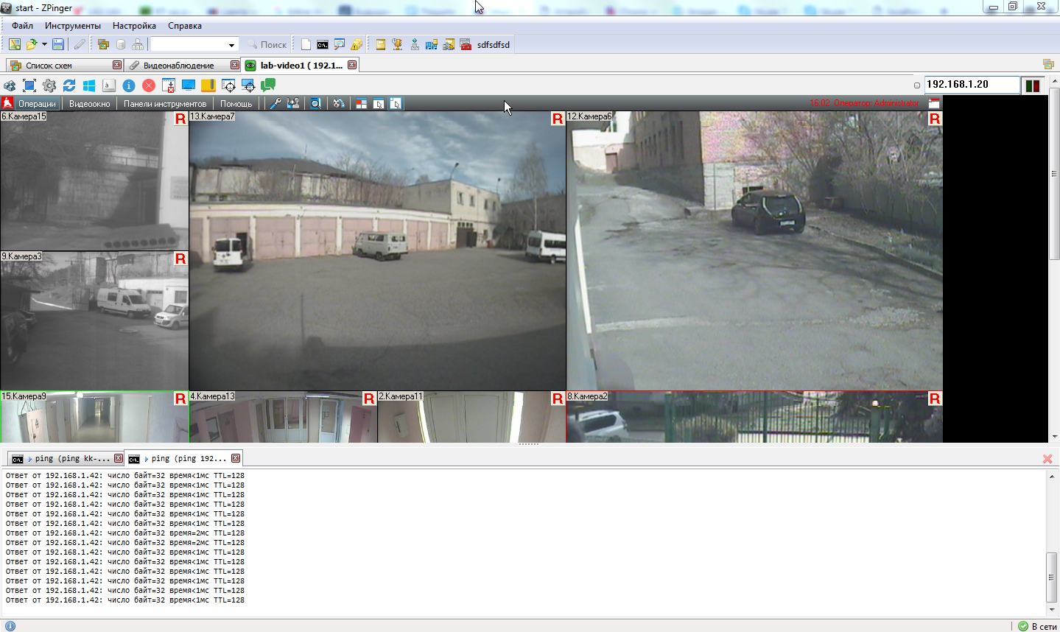Image resolution: width=1060 pixels, height=632 pixels.
Task: Toggle the R record indicator on 13.Камера7
Action: pyautogui.click(x=558, y=119)
